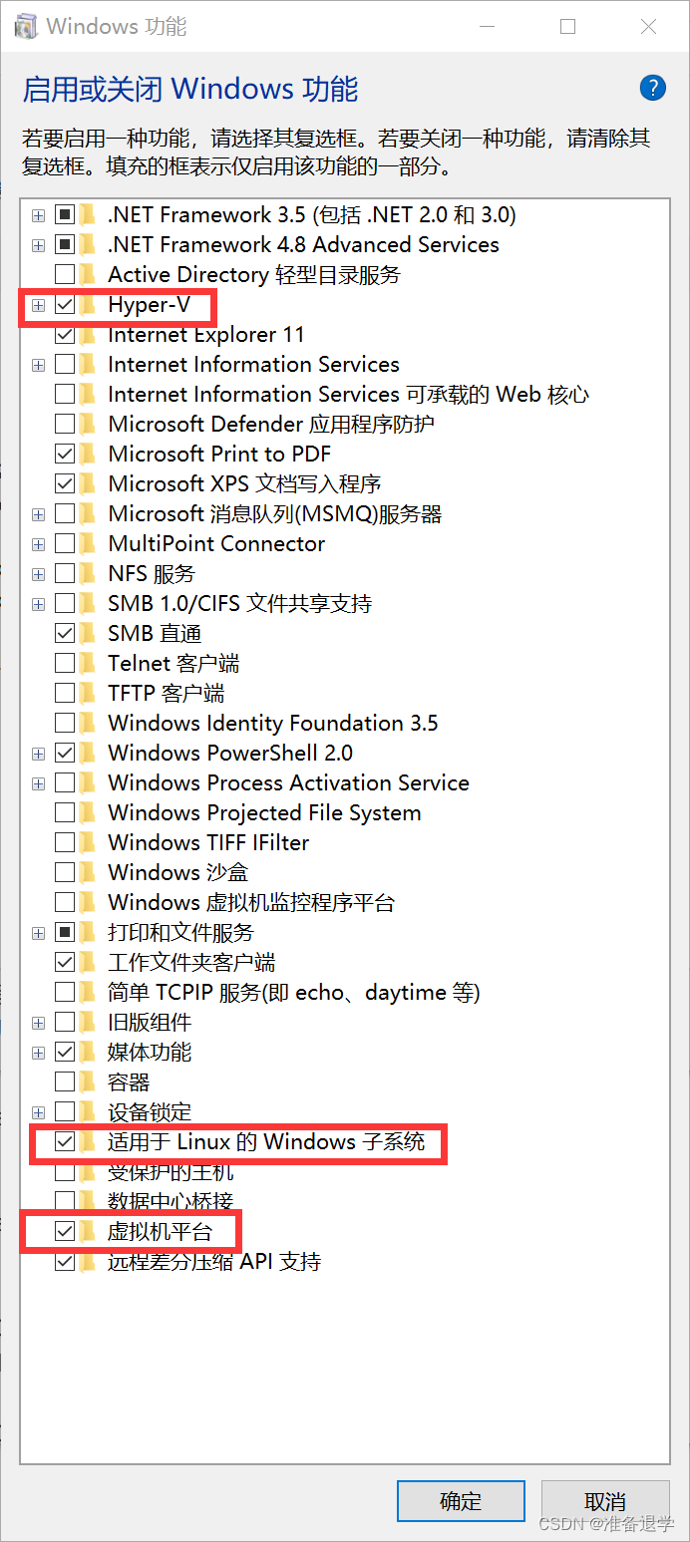Click the folder icon next to Microsoft Print to PDF
Image resolution: width=690 pixels, height=1542 pixels.
(x=88, y=454)
